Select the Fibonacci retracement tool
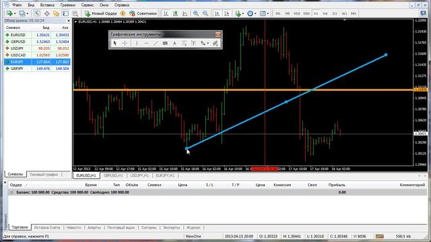 pyautogui.click(x=184, y=43)
